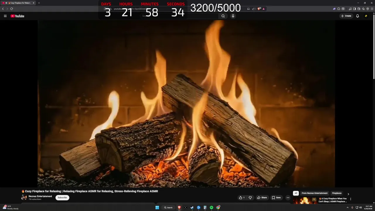Share the video
The height and width of the screenshot is (211, 375).
click(x=262, y=198)
